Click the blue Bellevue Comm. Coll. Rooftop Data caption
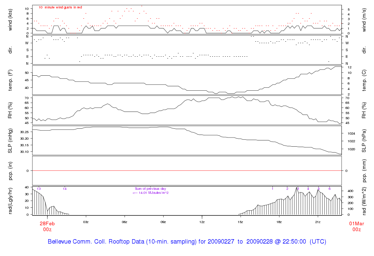Viewport: 374px width, 256px height. pyautogui.click(x=187, y=241)
